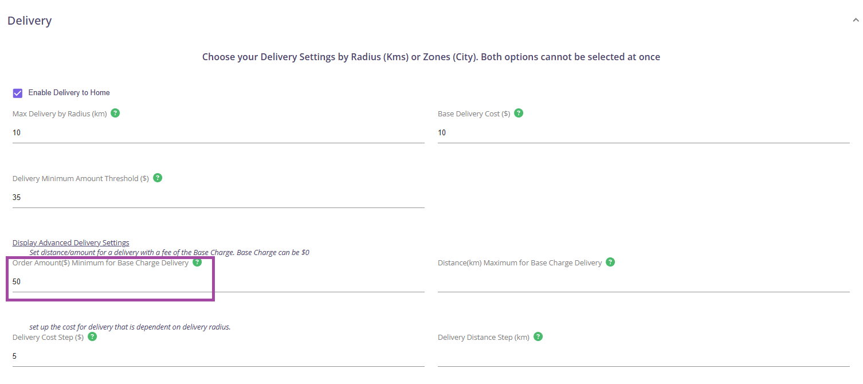Open help for Order Amount Minimum for Base Charge
This screenshot has height=384, width=863.
click(x=197, y=262)
